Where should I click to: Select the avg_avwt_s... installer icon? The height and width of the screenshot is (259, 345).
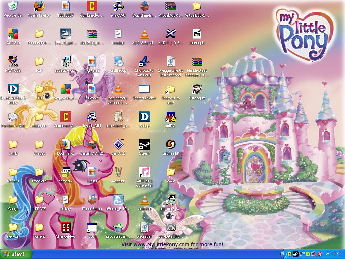66,89
